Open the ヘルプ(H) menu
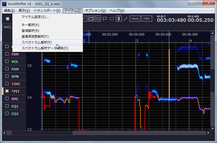Image resolution: width=217 pixels, height=143 pixels. 117,11
